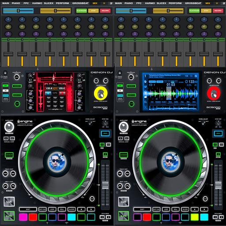Click the waveform on right deck blue display

173,93
